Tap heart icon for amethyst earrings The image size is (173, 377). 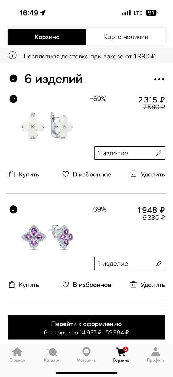click(x=66, y=285)
